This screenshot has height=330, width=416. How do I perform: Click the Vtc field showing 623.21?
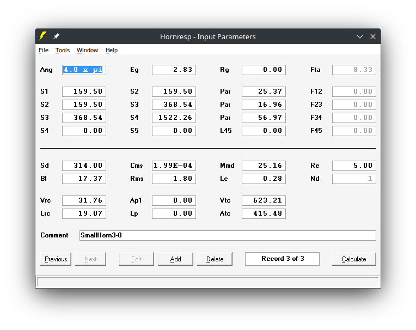pos(264,200)
